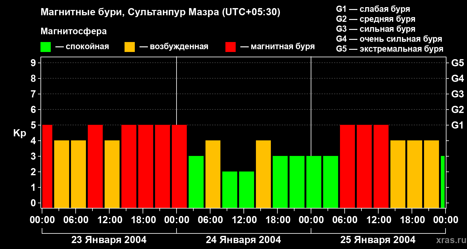Viewport: 467px width, 249px height.
Task: Click the thin green bar at the chart's right end
Action: (443, 182)
